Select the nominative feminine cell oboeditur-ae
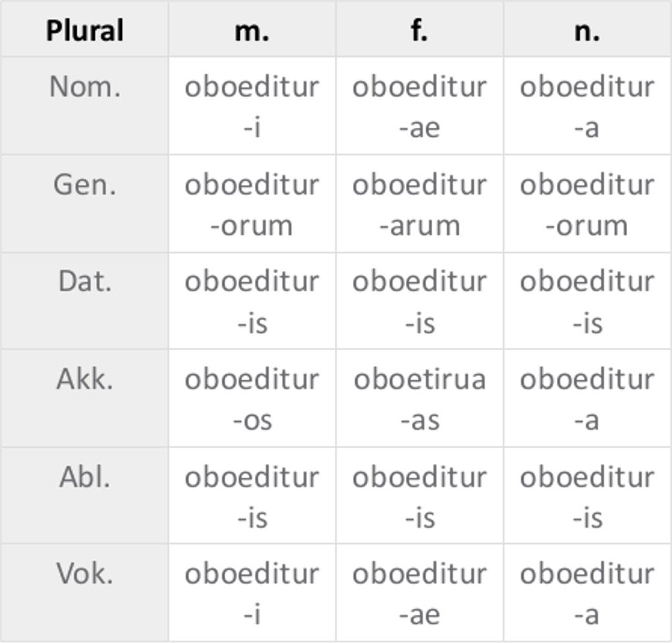672x643 pixels. [420, 107]
